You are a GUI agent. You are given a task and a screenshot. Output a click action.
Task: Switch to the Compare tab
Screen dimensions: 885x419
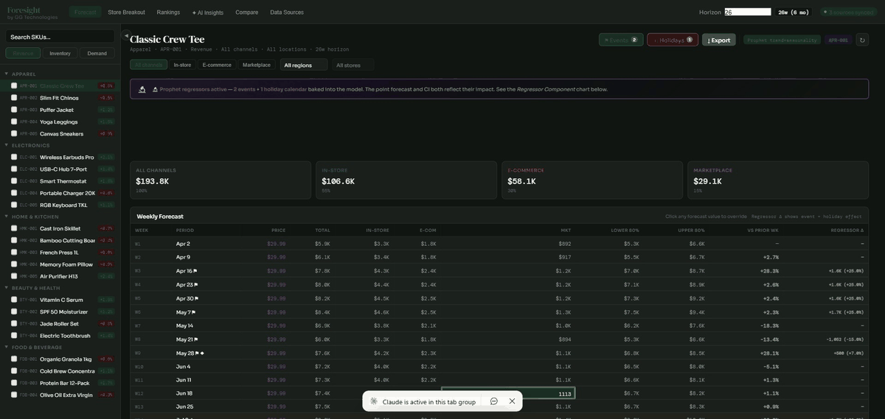click(246, 12)
